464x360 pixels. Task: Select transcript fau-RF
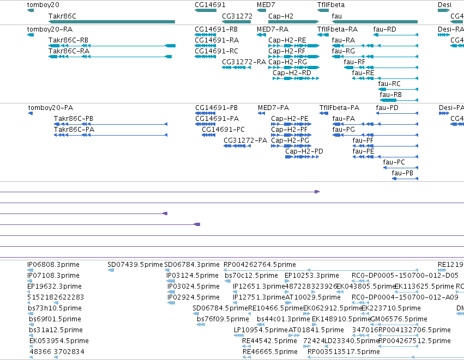tap(381, 68)
